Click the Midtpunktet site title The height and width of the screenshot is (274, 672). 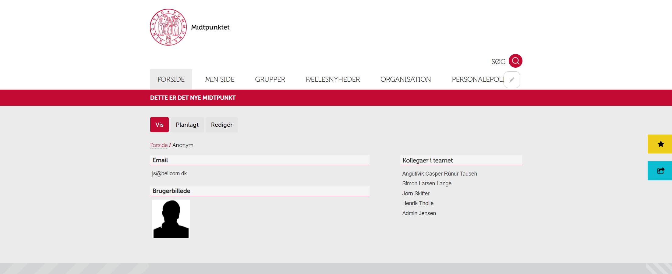click(x=210, y=27)
